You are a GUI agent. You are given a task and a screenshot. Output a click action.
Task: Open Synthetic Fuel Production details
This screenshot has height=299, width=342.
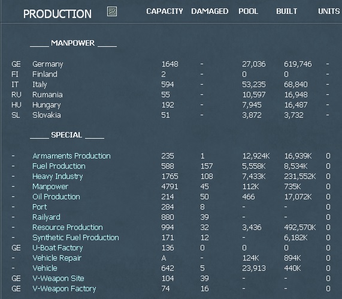click(x=75, y=238)
